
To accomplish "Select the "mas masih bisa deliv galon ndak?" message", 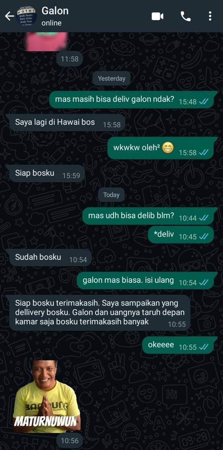I will (133, 100).
